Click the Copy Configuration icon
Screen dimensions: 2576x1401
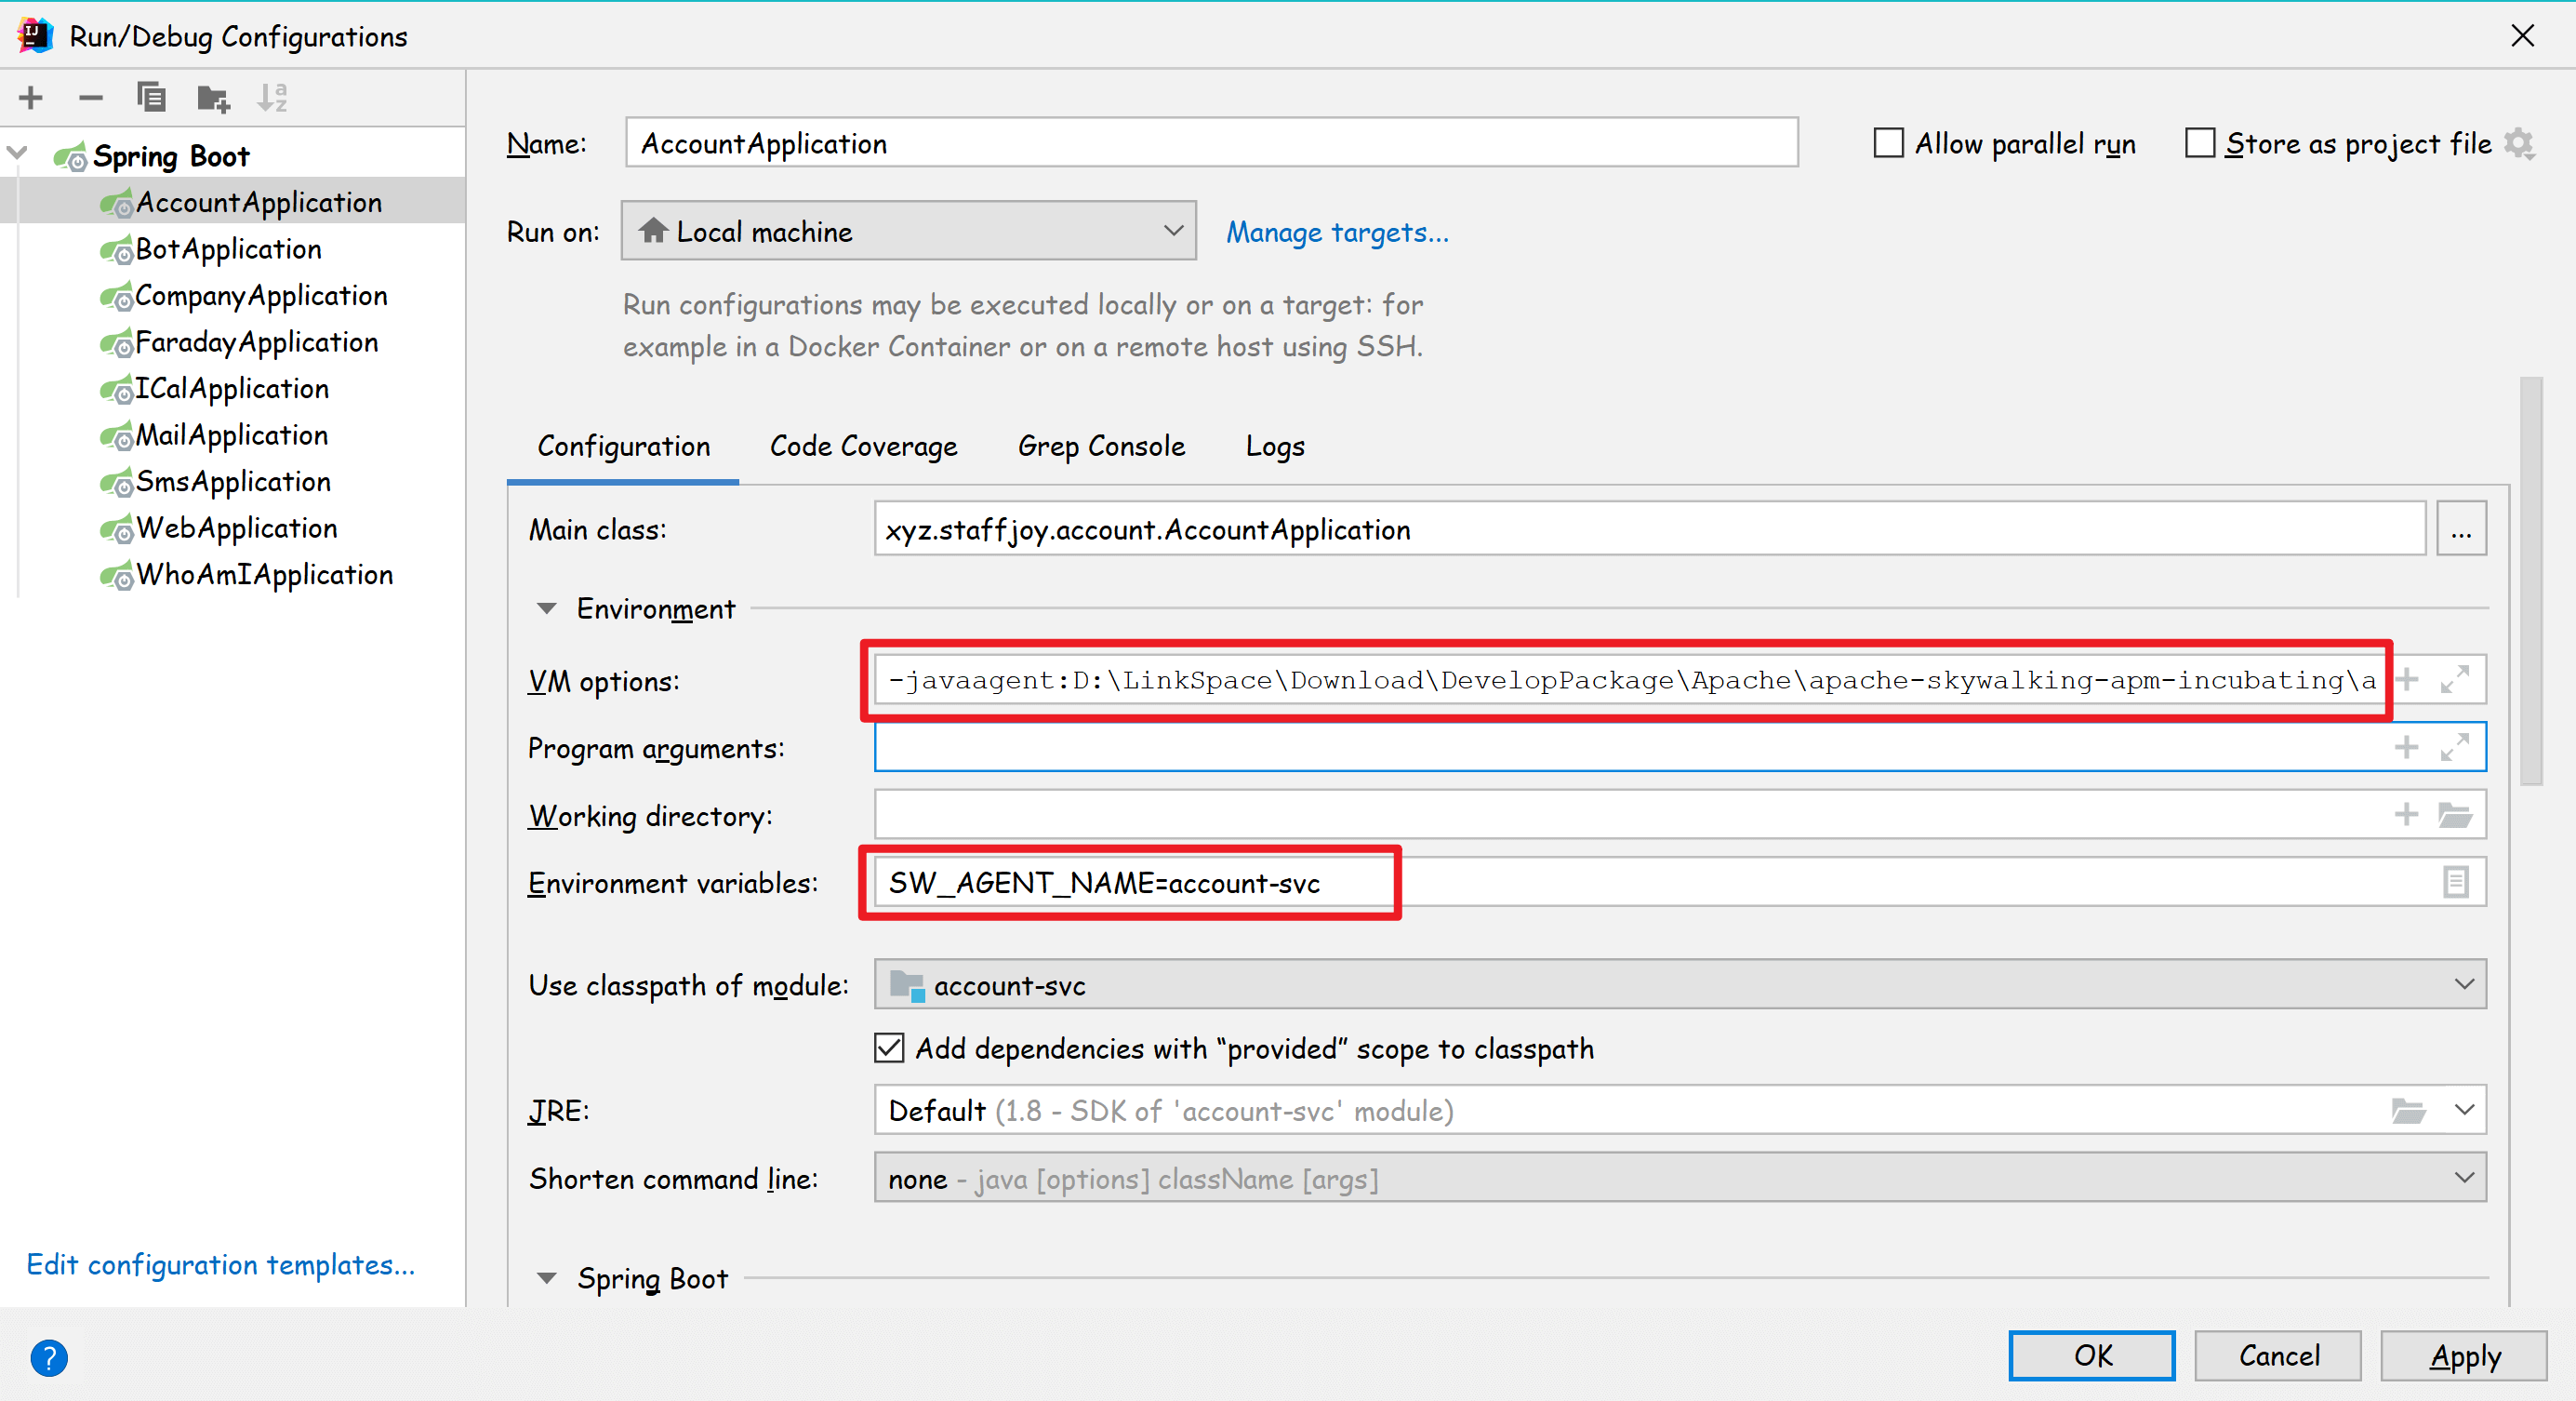click(x=151, y=98)
